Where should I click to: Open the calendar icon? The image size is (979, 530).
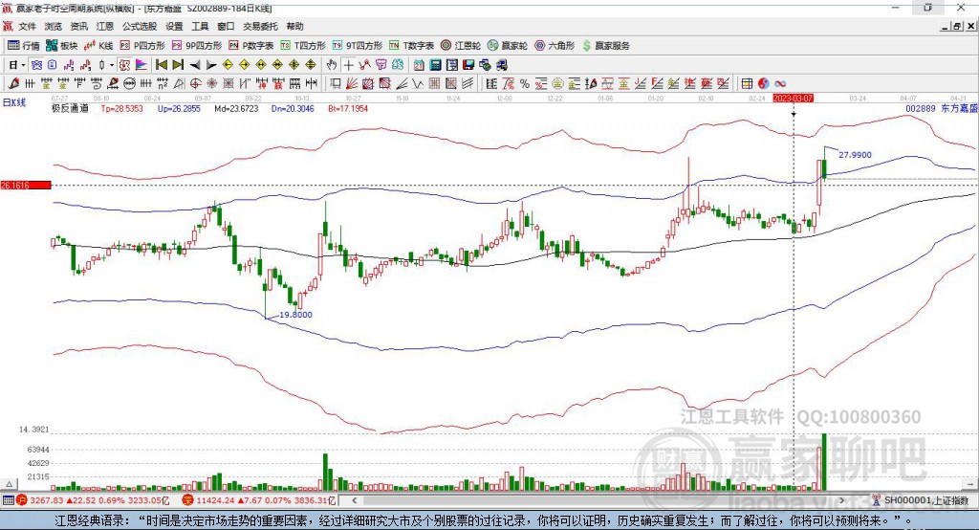[x=419, y=65]
